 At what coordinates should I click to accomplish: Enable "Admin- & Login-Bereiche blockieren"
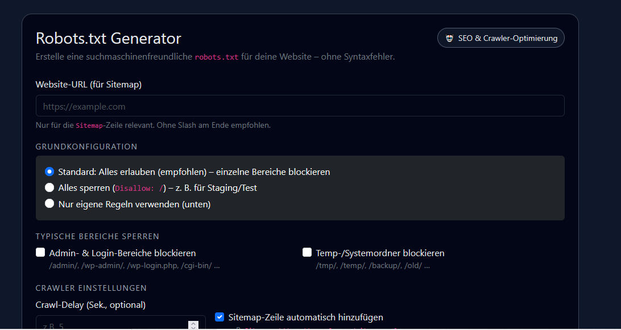pyautogui.click(x=40, y=252)
